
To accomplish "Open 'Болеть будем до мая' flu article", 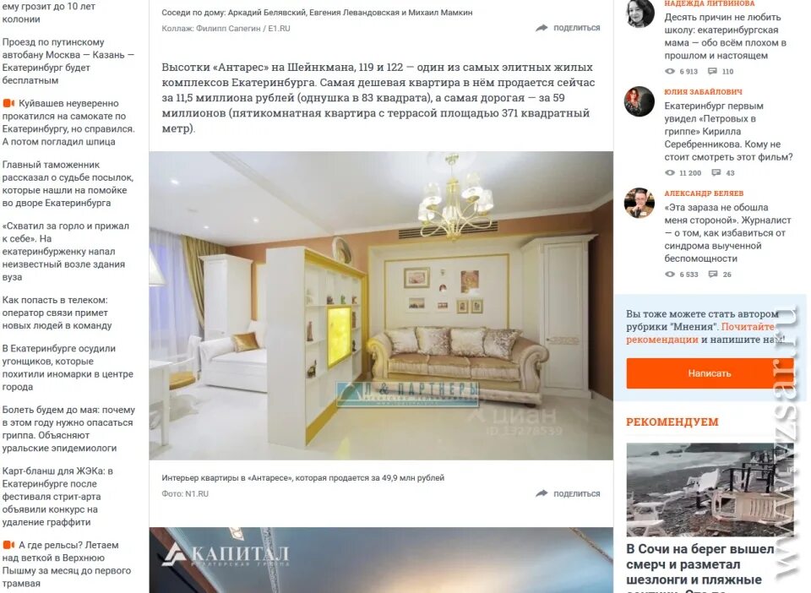I will pyautogui.click(x=68, y=428).
